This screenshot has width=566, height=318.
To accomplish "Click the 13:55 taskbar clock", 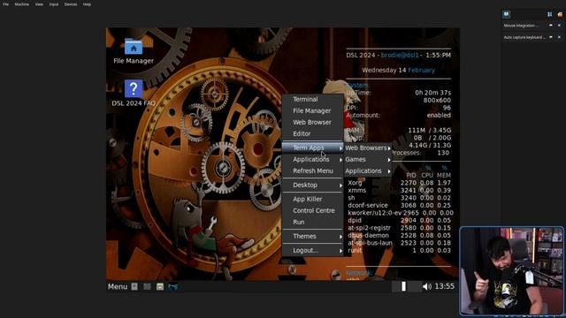I will pyautogui.click(x=444, y=286).
